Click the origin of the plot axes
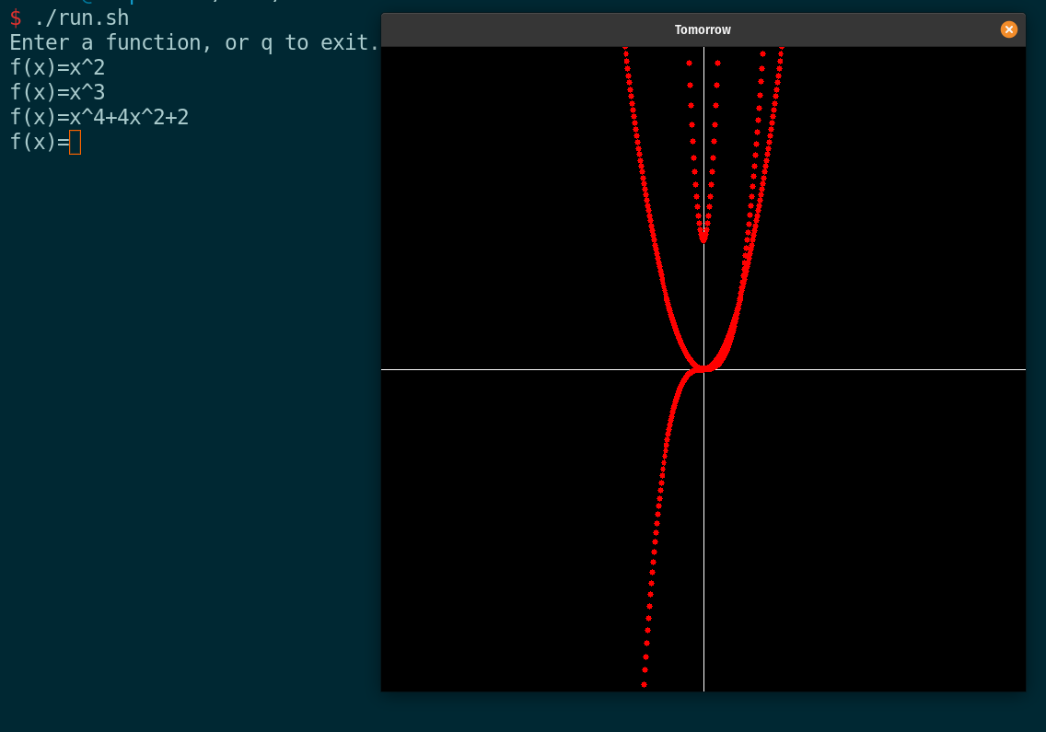The width and height of the screenshot is (1046, 732). [704, 368]
